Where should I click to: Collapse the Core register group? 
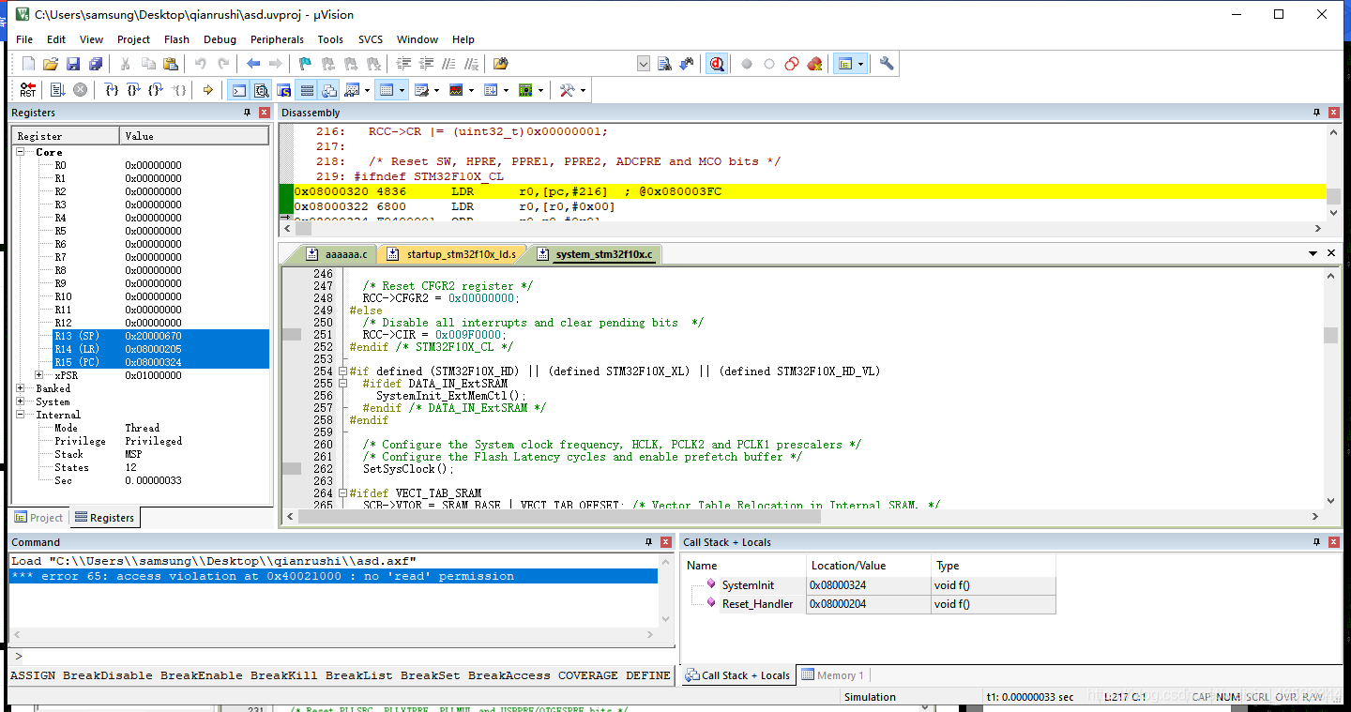click(x=21, y=152)
